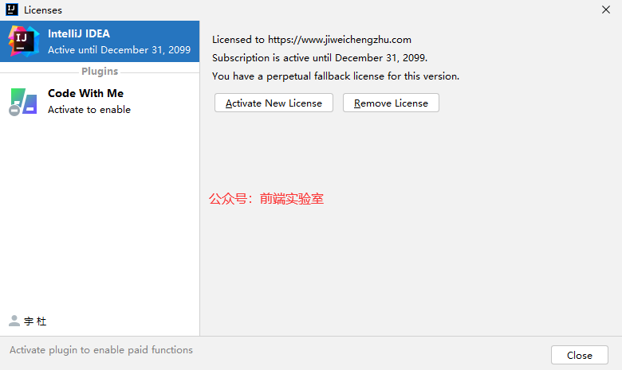Screen dimensions: 622x370
Task: Click the user account avatar icon
Action: pyautogui.click(x=14, y=321)
